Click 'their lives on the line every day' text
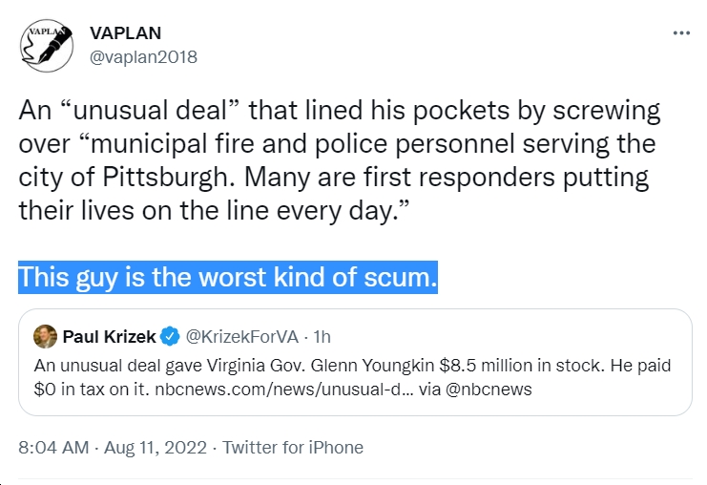The height and width of the screenshot is (485, 707). [x=205, y=210]
